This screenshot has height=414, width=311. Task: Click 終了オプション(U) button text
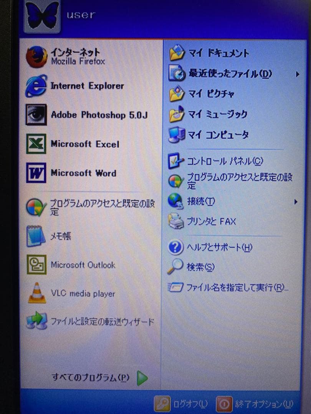click(x=264, y=404)
